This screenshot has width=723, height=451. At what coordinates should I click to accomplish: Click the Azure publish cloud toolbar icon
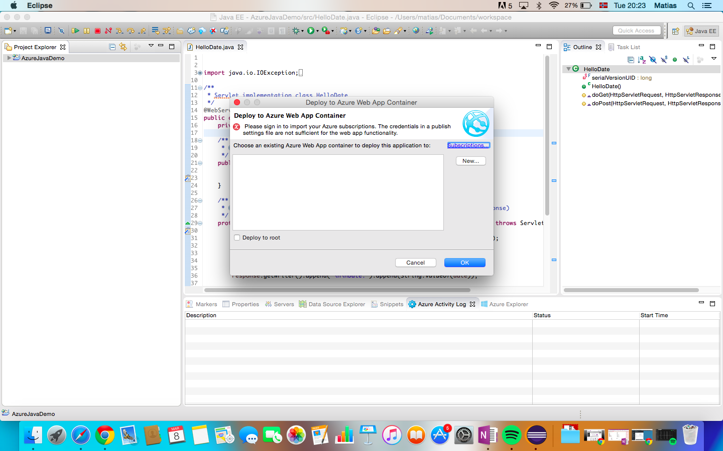pyautogui.click(x=202, y=31)
